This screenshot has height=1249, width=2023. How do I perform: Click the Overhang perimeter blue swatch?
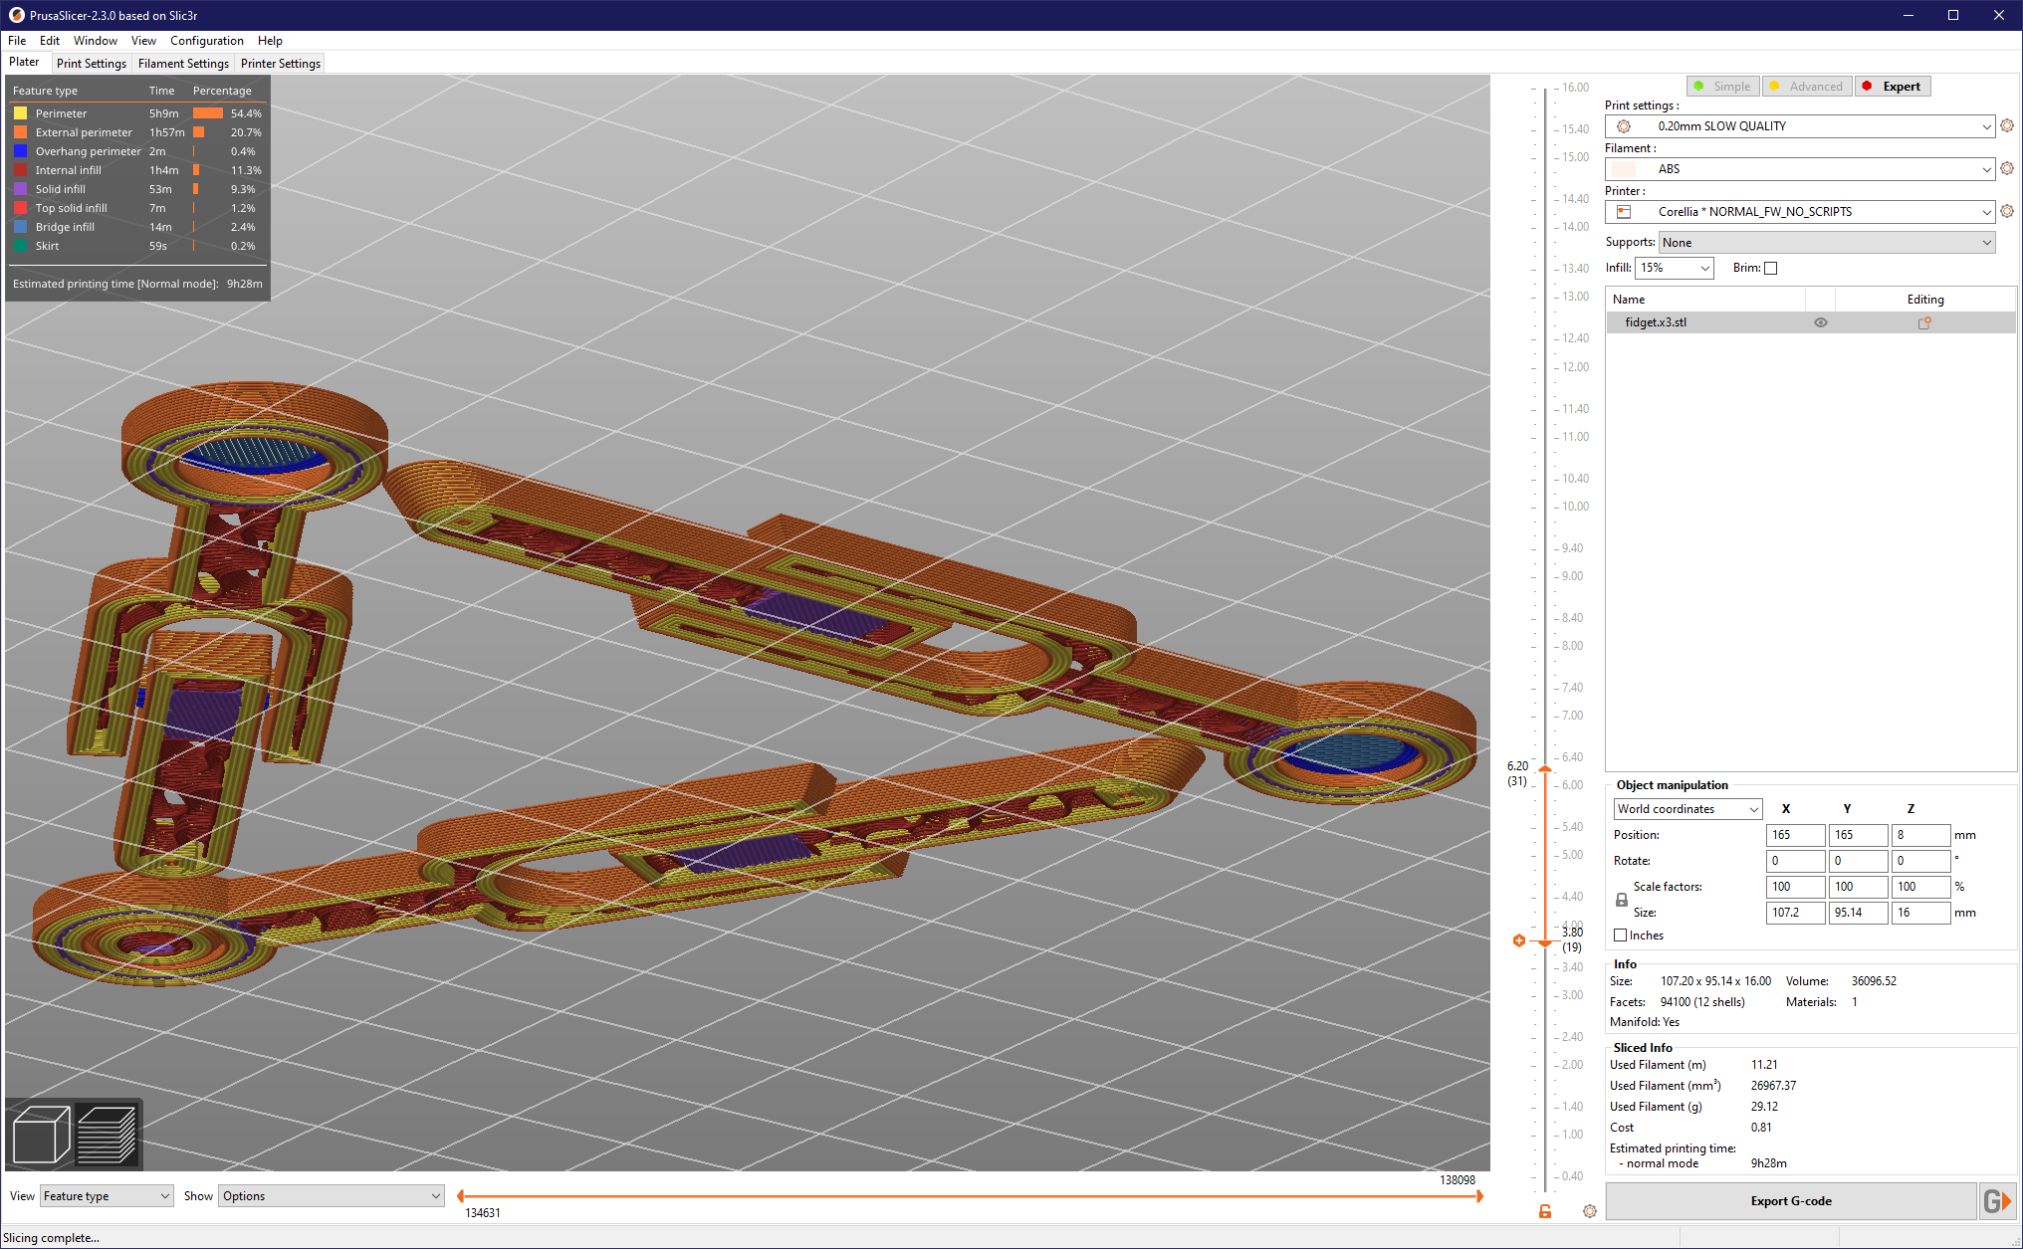pyautogui.click(x=20, y=151)
